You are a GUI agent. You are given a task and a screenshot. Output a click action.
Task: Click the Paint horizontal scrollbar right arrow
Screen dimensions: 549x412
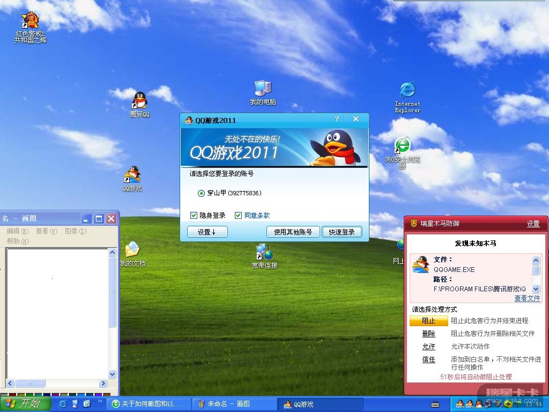tap(103, 383)
